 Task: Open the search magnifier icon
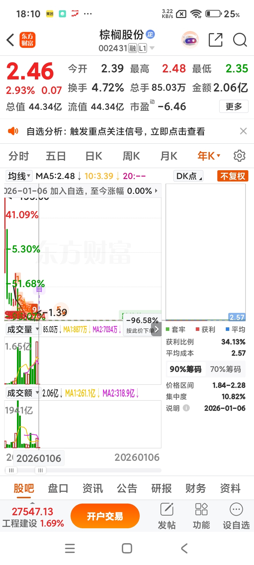click(240, 40)
